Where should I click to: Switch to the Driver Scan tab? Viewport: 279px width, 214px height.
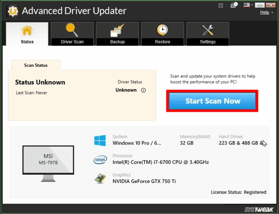tap(72, 34)
